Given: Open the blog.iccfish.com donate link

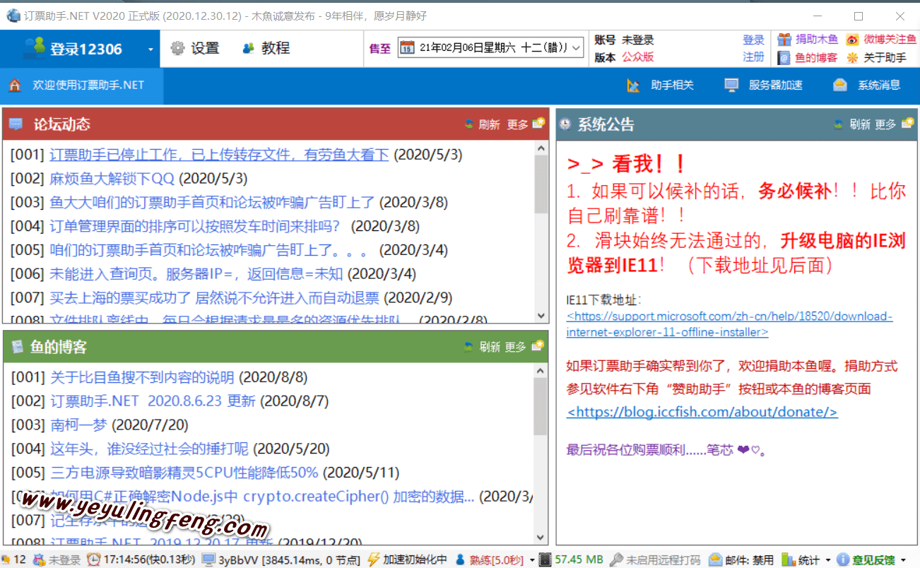Looking at the screenshot, I should coord(702,412).
